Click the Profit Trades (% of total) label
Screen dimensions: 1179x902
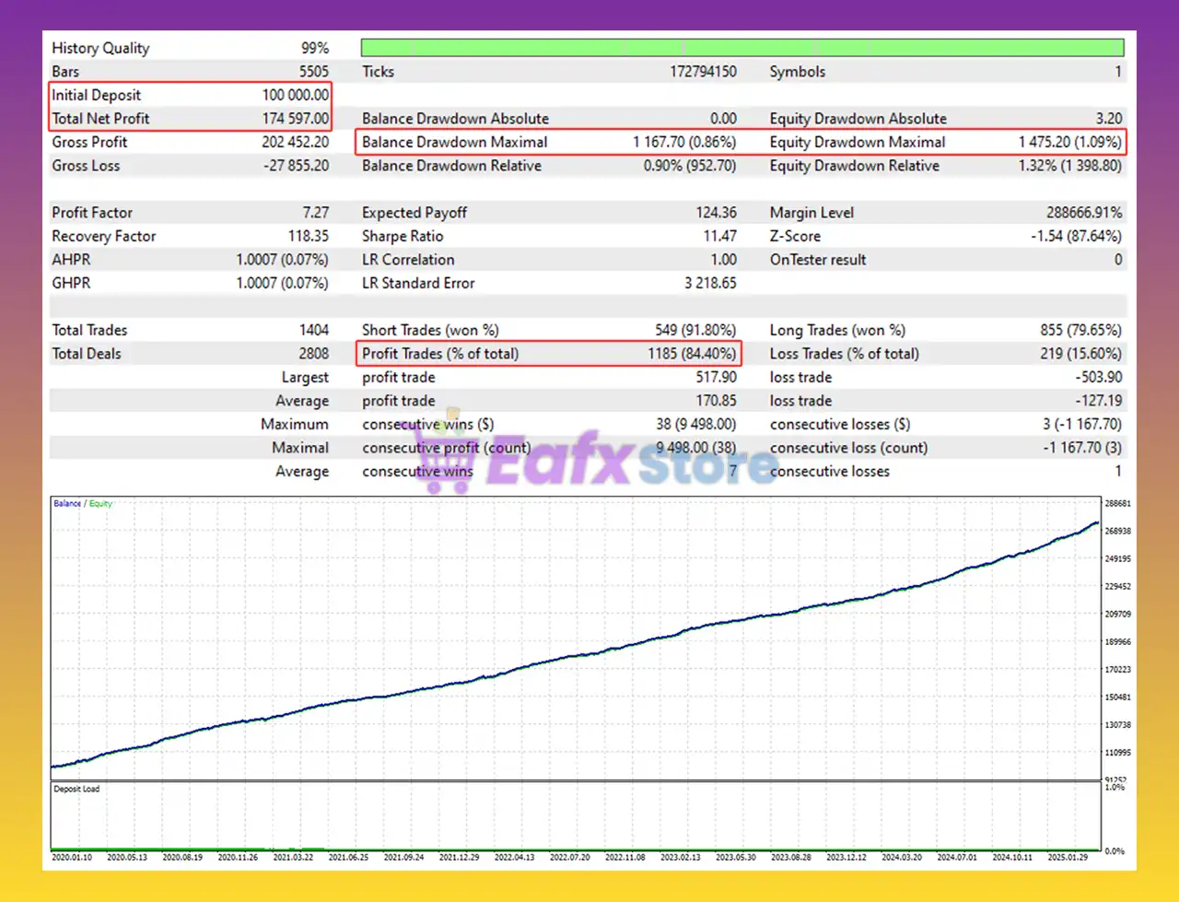click(440, 354)
